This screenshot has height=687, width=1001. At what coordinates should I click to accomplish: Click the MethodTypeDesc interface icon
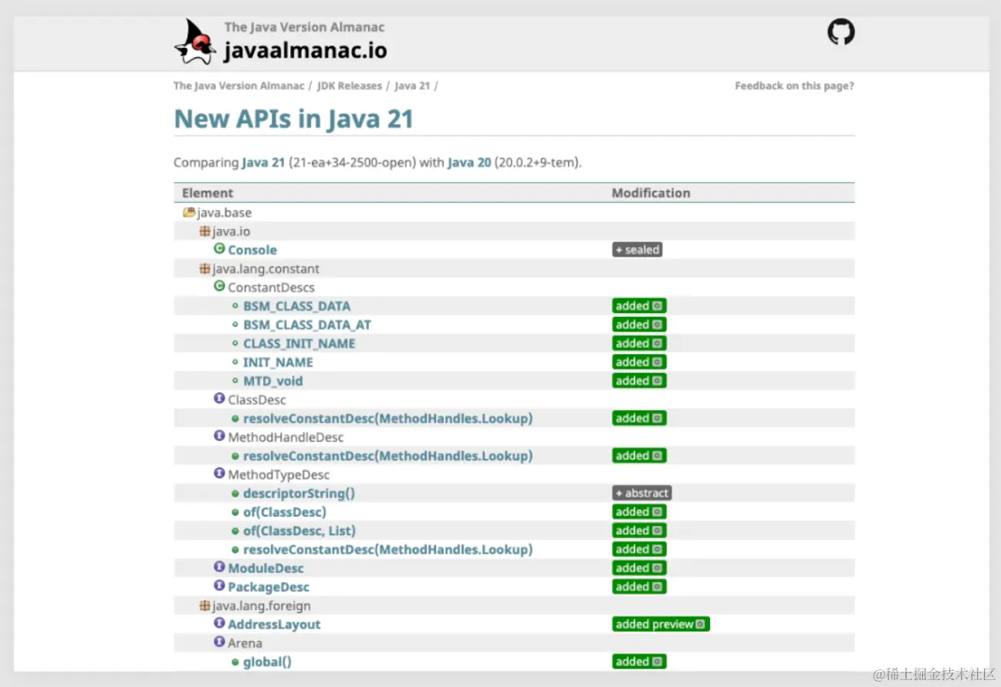(219, 474)
